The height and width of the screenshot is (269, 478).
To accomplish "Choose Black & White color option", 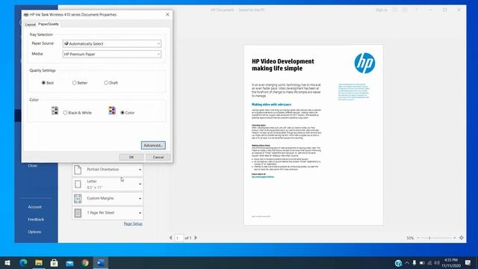I will pos(65,113).
